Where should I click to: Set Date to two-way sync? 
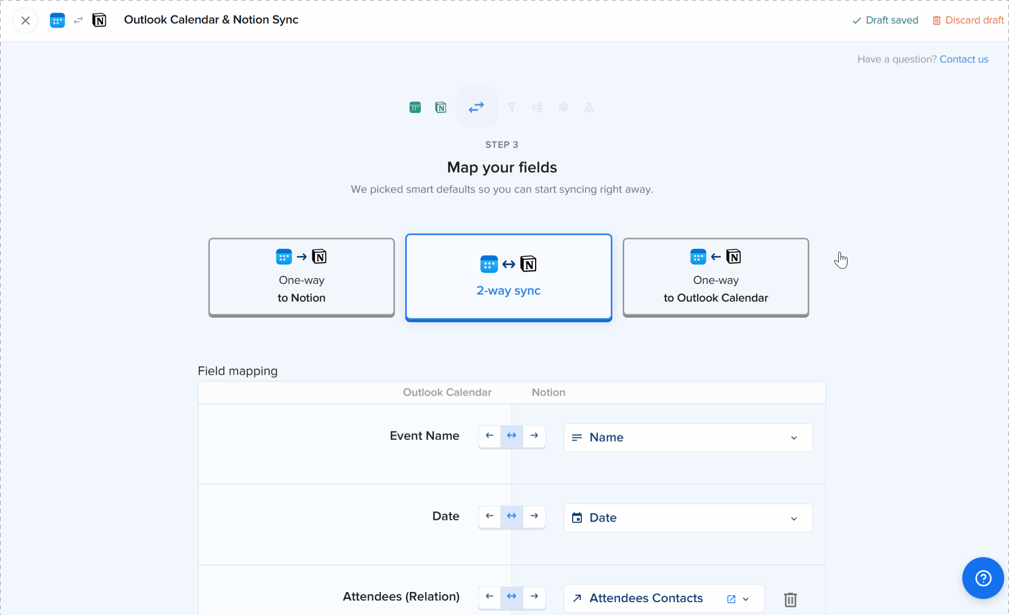[x=511, y=516]
